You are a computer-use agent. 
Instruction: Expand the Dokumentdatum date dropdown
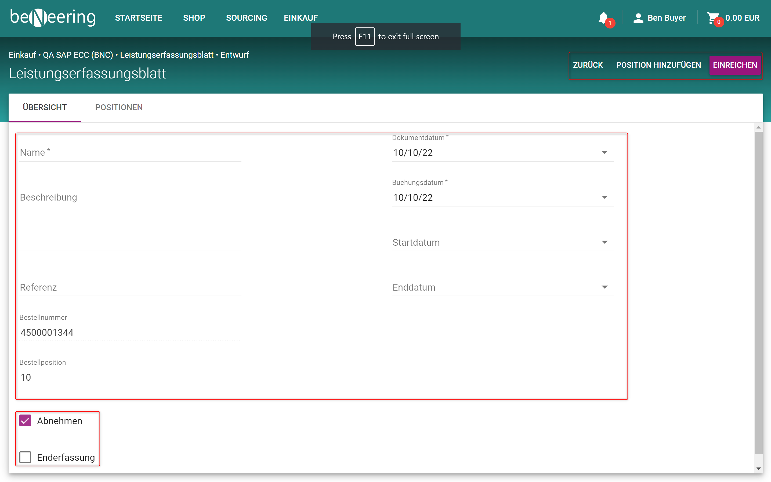coord(604,152)
